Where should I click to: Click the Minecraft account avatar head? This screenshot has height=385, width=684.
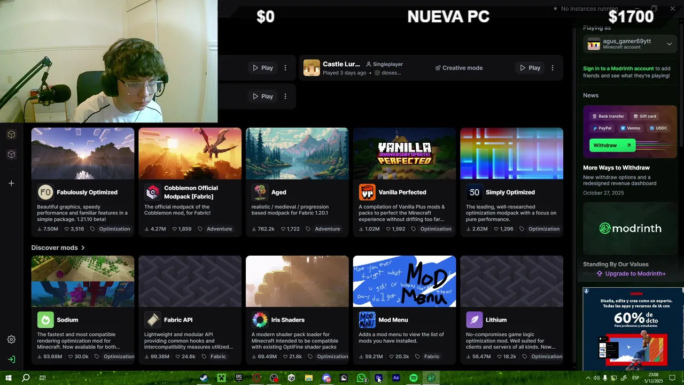coord(594,44)
